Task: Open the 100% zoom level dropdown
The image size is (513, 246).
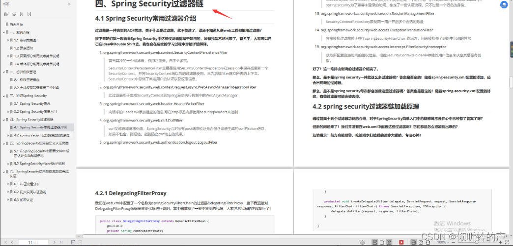Action: 443,243
